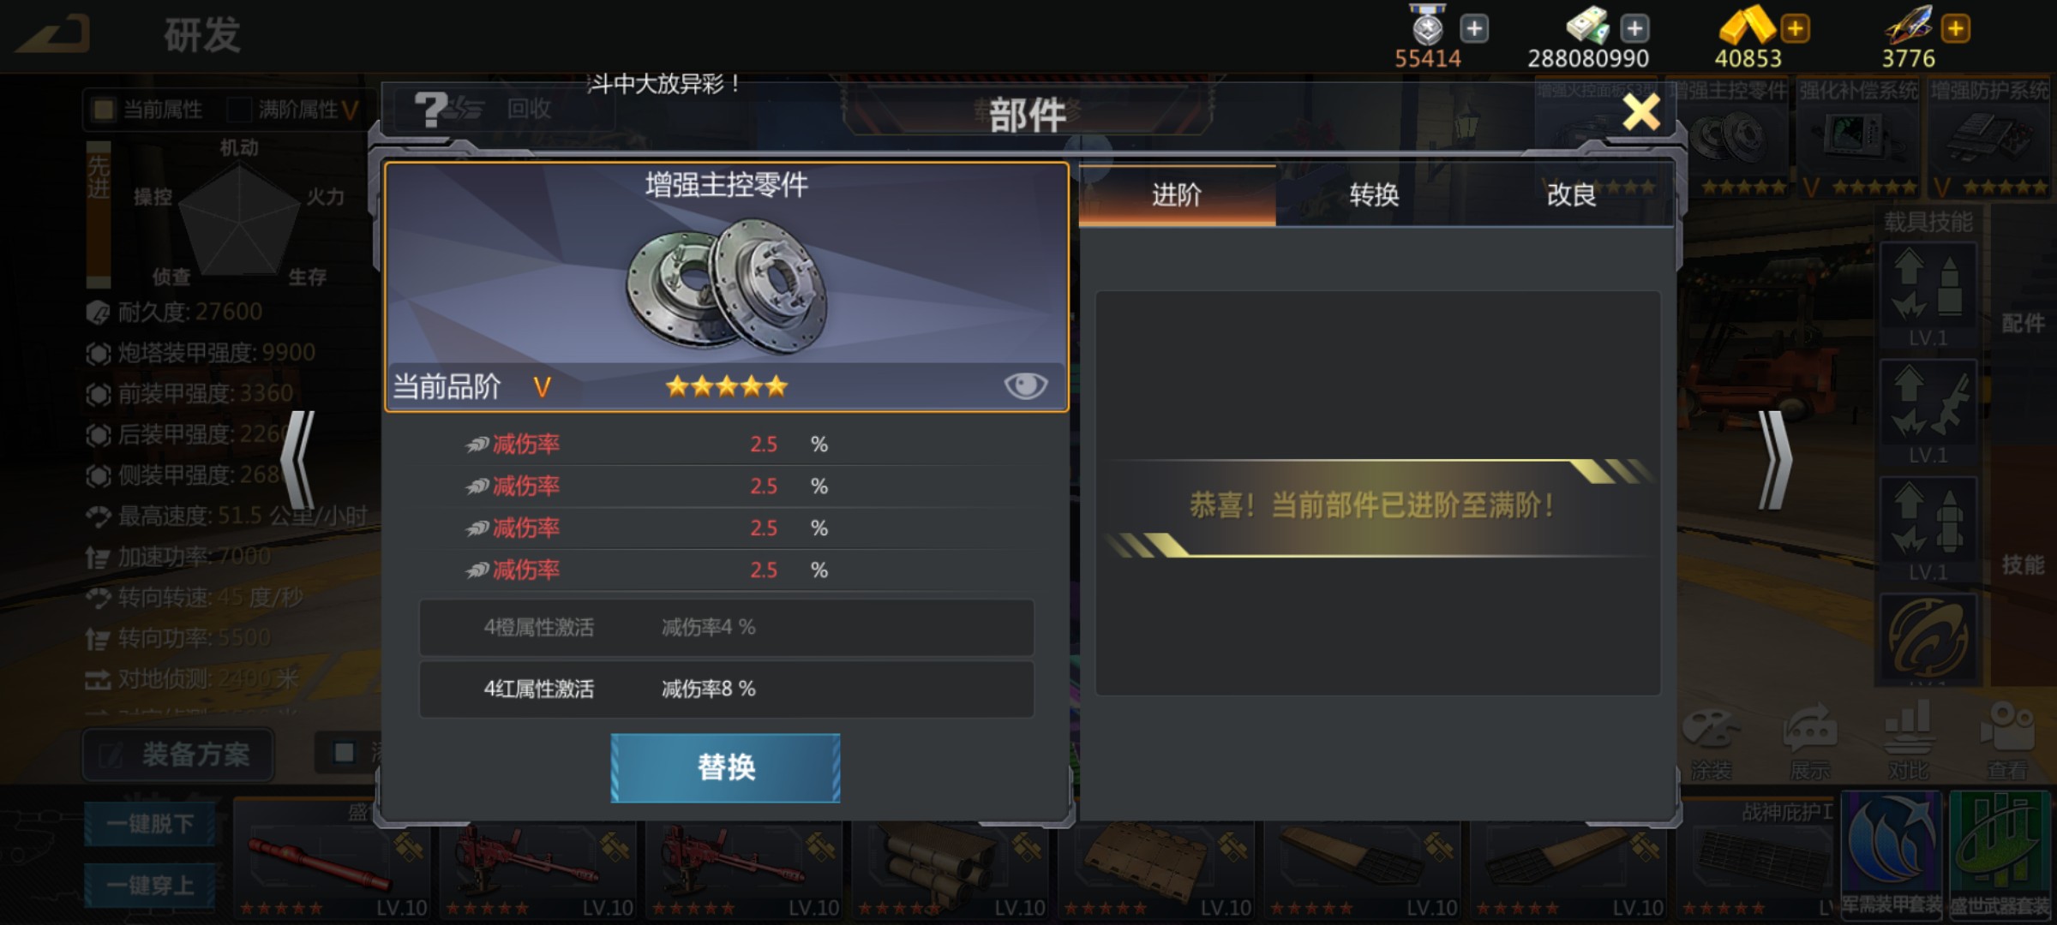Switch to the 转换 tab
This screenshot has width=2057, height=925.
pyautogui.click(x=1374, y=195)
